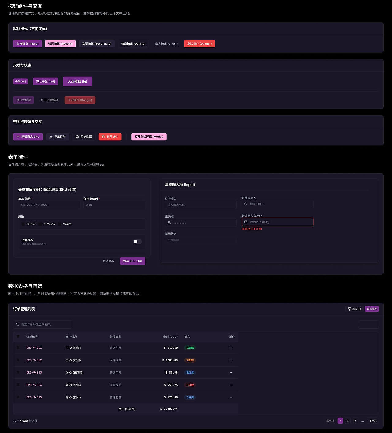Click the 小型 (sm) button
Viewport: 392px width, 433px height.
[21, 81]
